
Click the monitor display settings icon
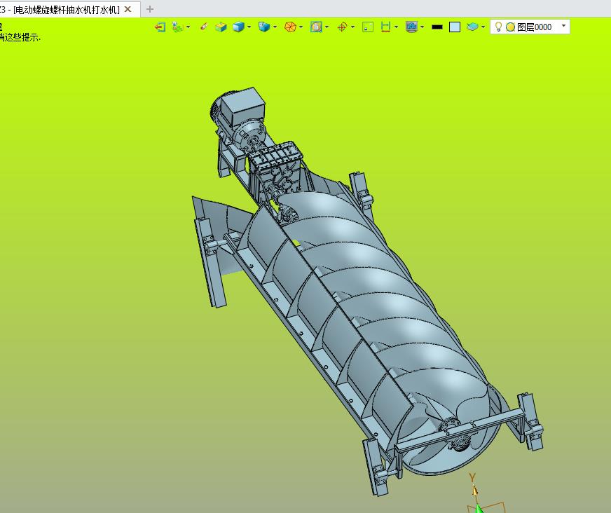pos(411,27)
